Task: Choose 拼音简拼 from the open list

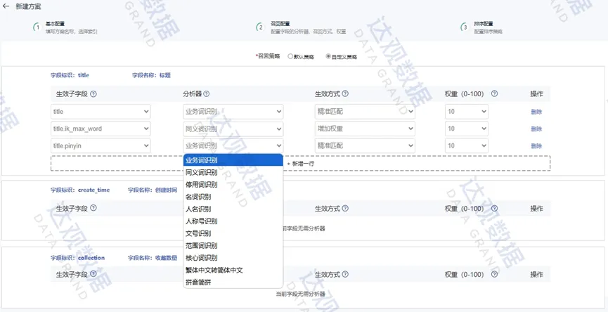Action: tap(233, 282)
